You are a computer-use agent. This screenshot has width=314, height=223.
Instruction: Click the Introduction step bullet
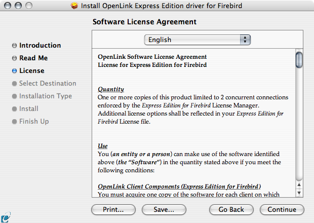coord(14,46)
